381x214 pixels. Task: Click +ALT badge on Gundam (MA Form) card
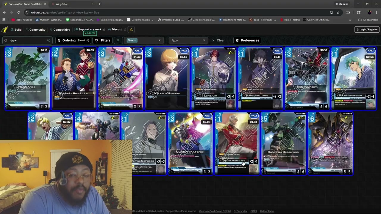[x=207, y=116]
